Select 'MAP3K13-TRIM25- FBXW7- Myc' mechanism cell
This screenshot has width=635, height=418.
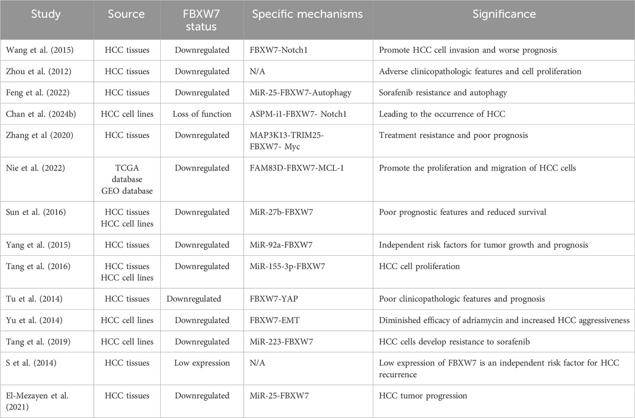[287, 141]
